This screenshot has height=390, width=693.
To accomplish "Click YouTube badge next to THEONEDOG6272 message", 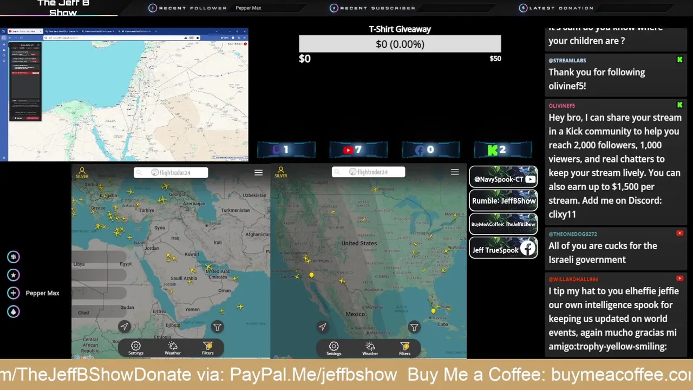I will (679, 233).
